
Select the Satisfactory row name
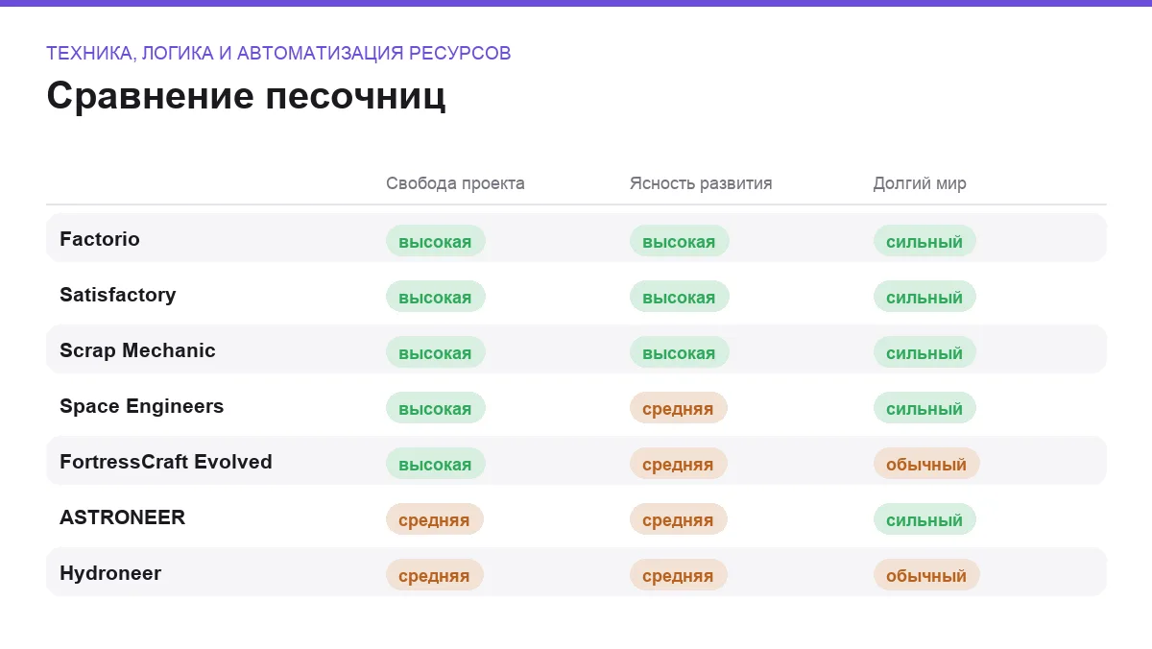118,295
